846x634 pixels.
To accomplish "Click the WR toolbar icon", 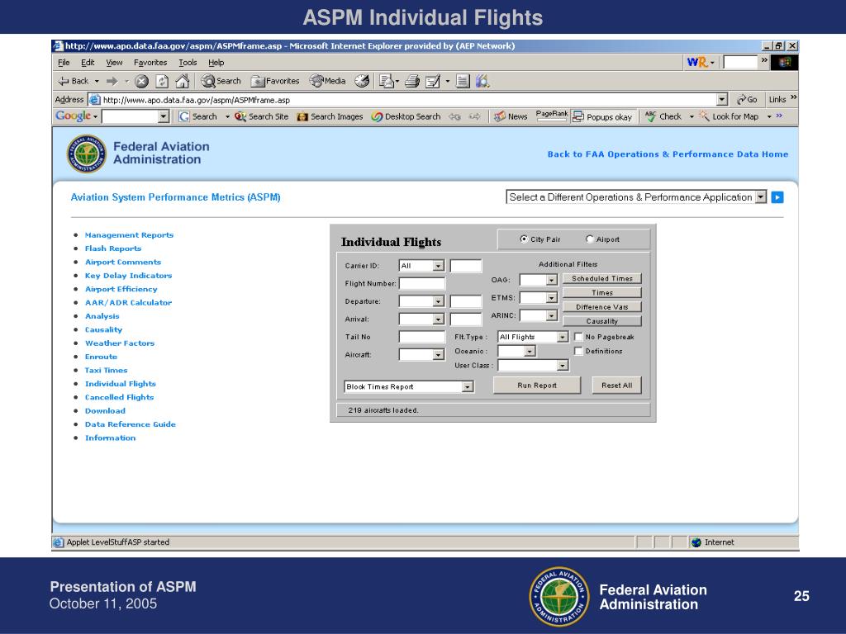I will click(x=696, y=63).
